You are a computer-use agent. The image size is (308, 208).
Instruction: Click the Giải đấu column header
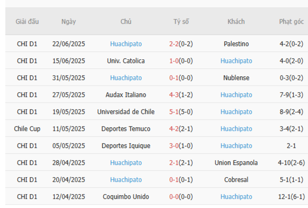tap(27, 22)
